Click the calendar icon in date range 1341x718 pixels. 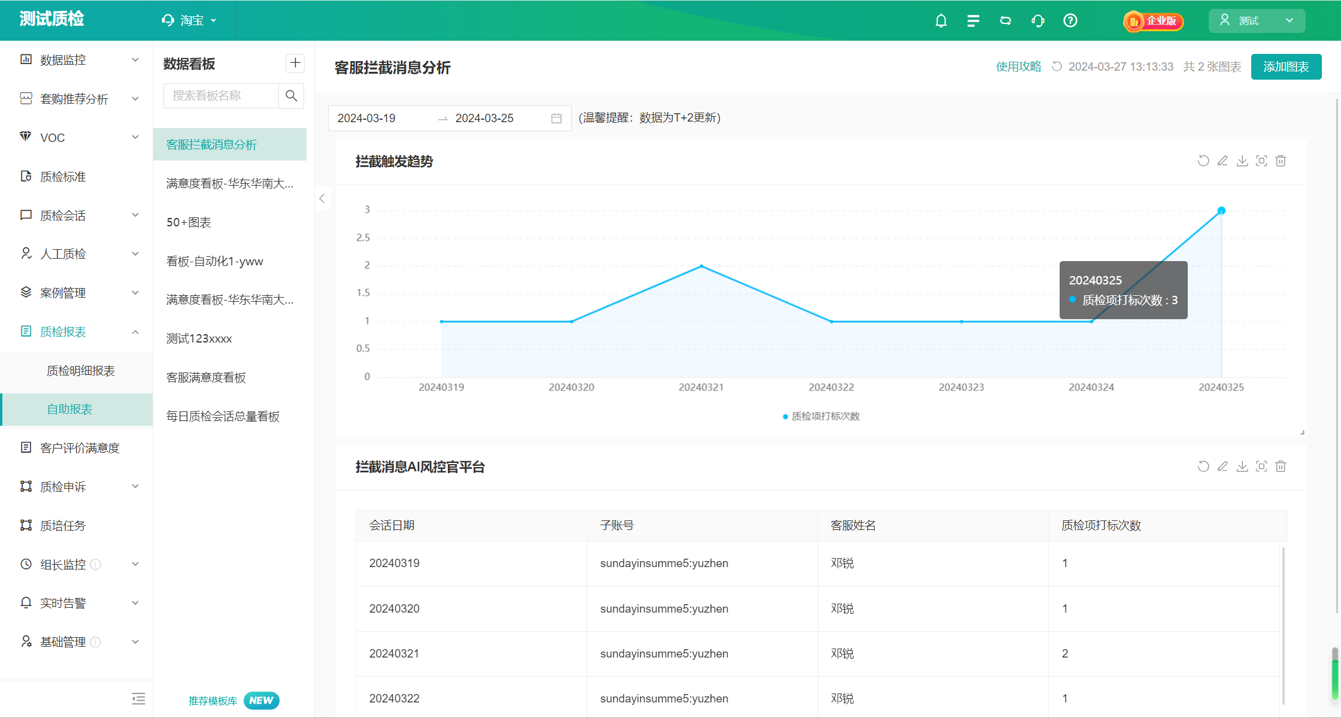pyautogui.click(x=556, y=119)
